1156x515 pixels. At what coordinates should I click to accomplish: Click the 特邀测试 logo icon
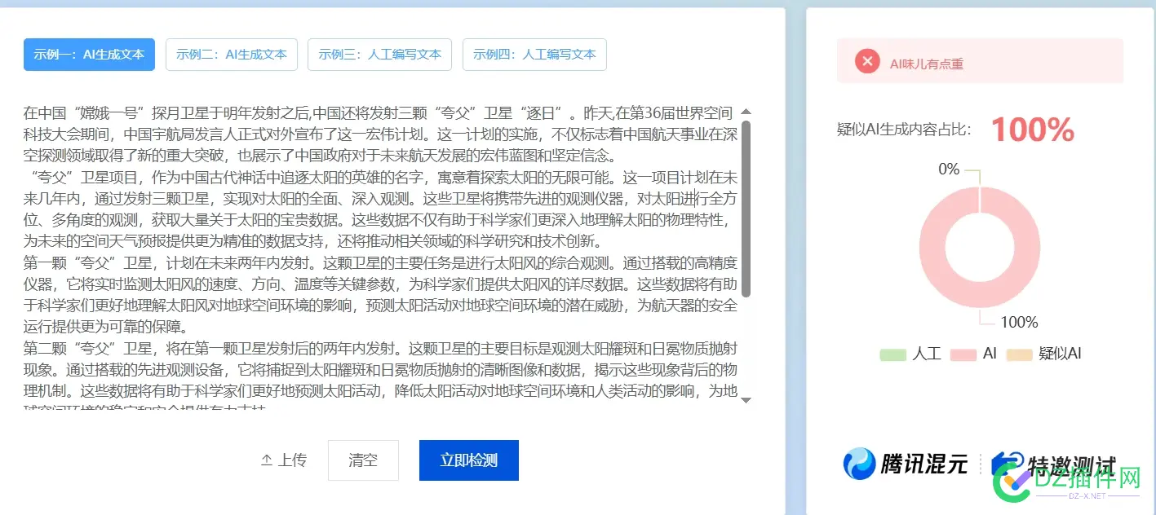tap(999, 464)
